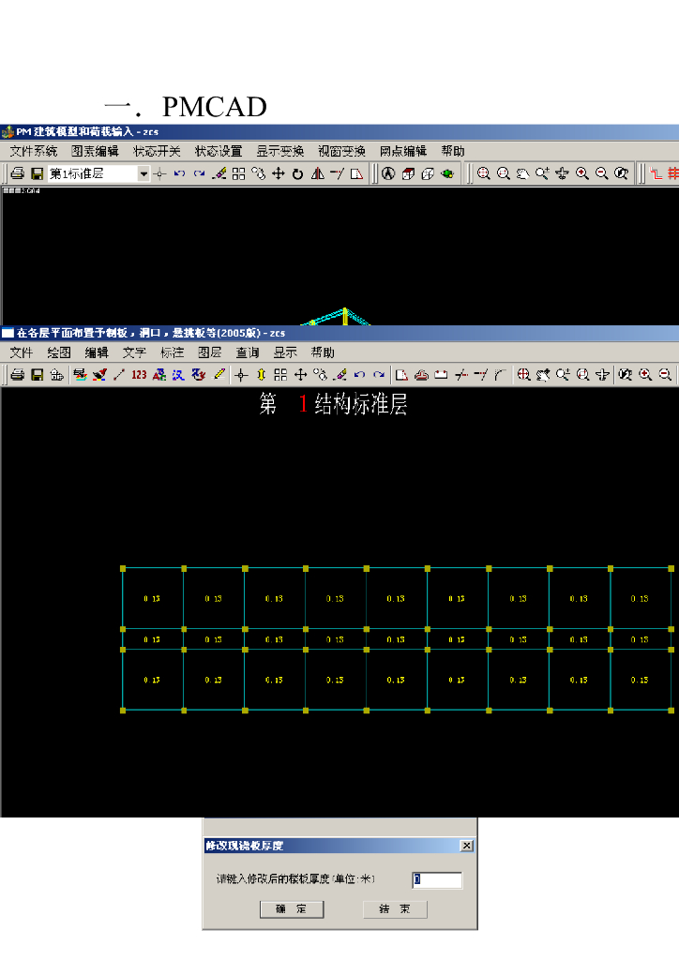This screenshot has width=679, height=960.
Task: Click undo arrow in slab layout toolbar
Action: coord(359,375)
